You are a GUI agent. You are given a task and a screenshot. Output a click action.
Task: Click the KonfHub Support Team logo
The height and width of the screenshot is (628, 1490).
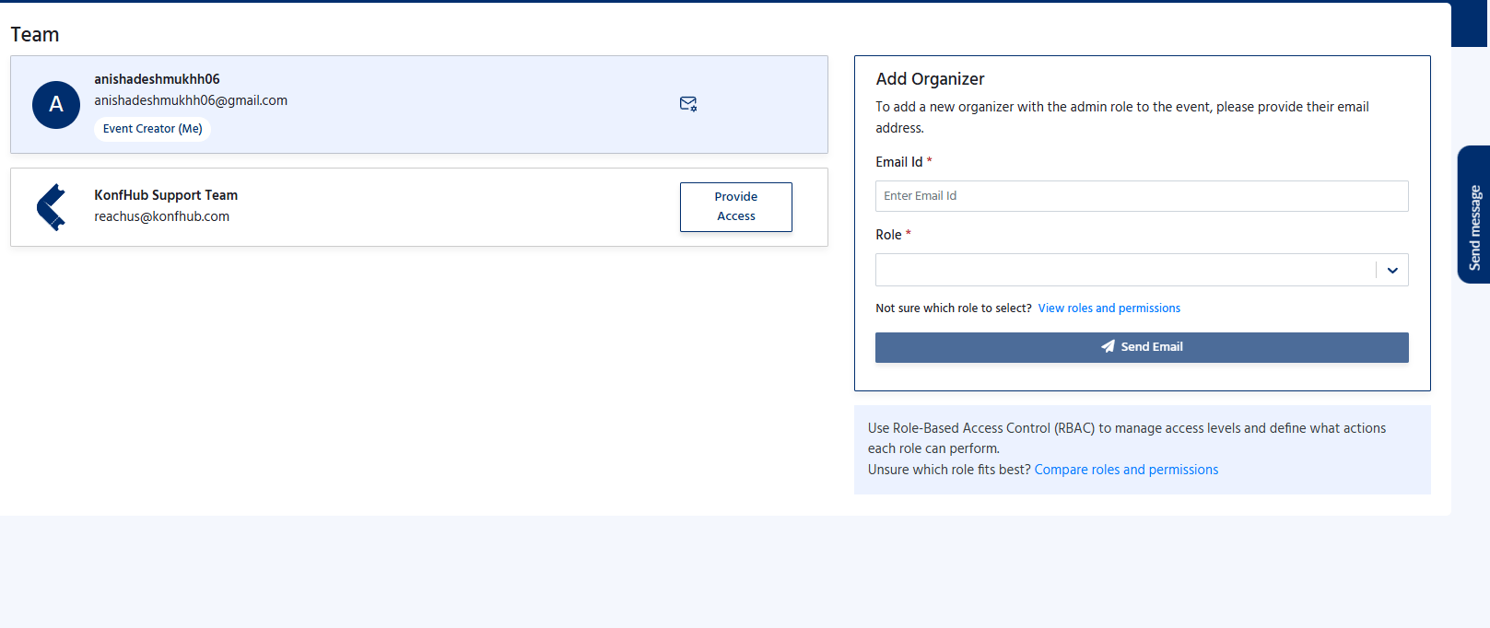pyautogui.click(x=52, y=207)
